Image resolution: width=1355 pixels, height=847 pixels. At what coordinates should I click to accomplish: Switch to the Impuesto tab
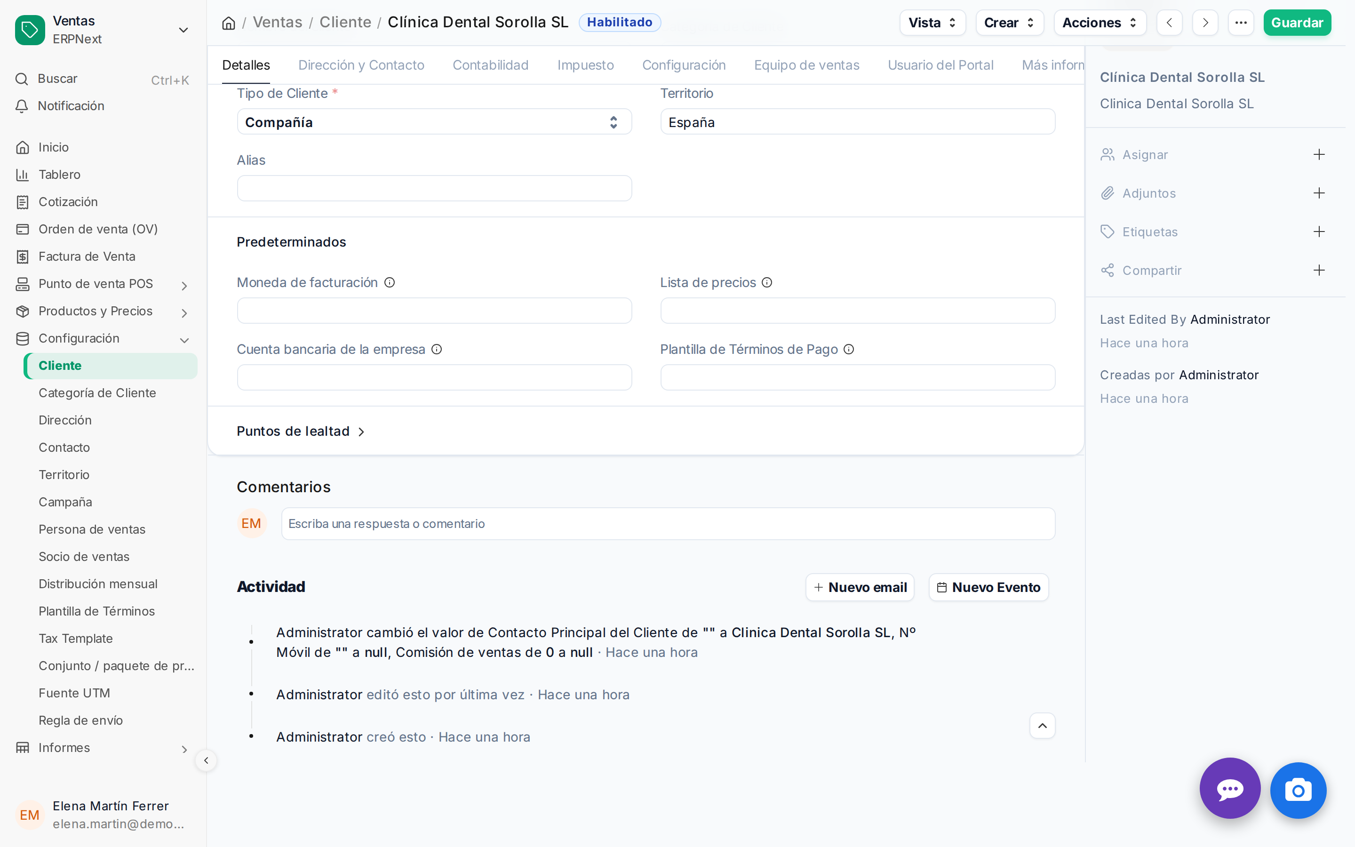click(586, 65)
